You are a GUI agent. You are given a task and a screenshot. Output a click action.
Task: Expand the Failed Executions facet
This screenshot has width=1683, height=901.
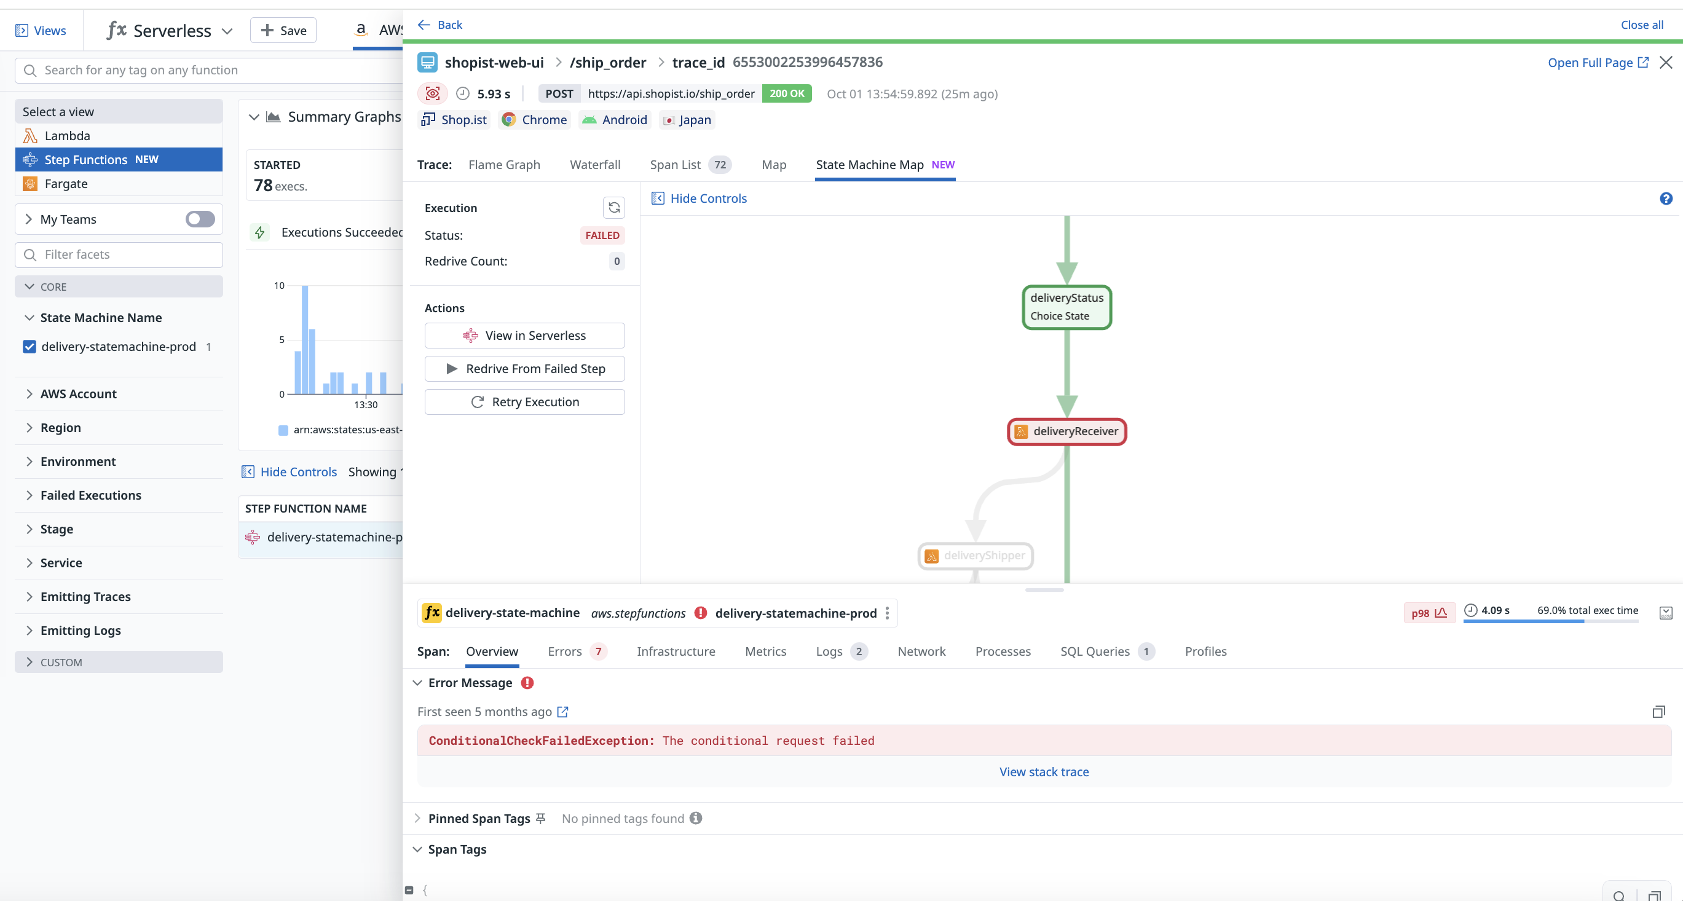pos(30,495)
